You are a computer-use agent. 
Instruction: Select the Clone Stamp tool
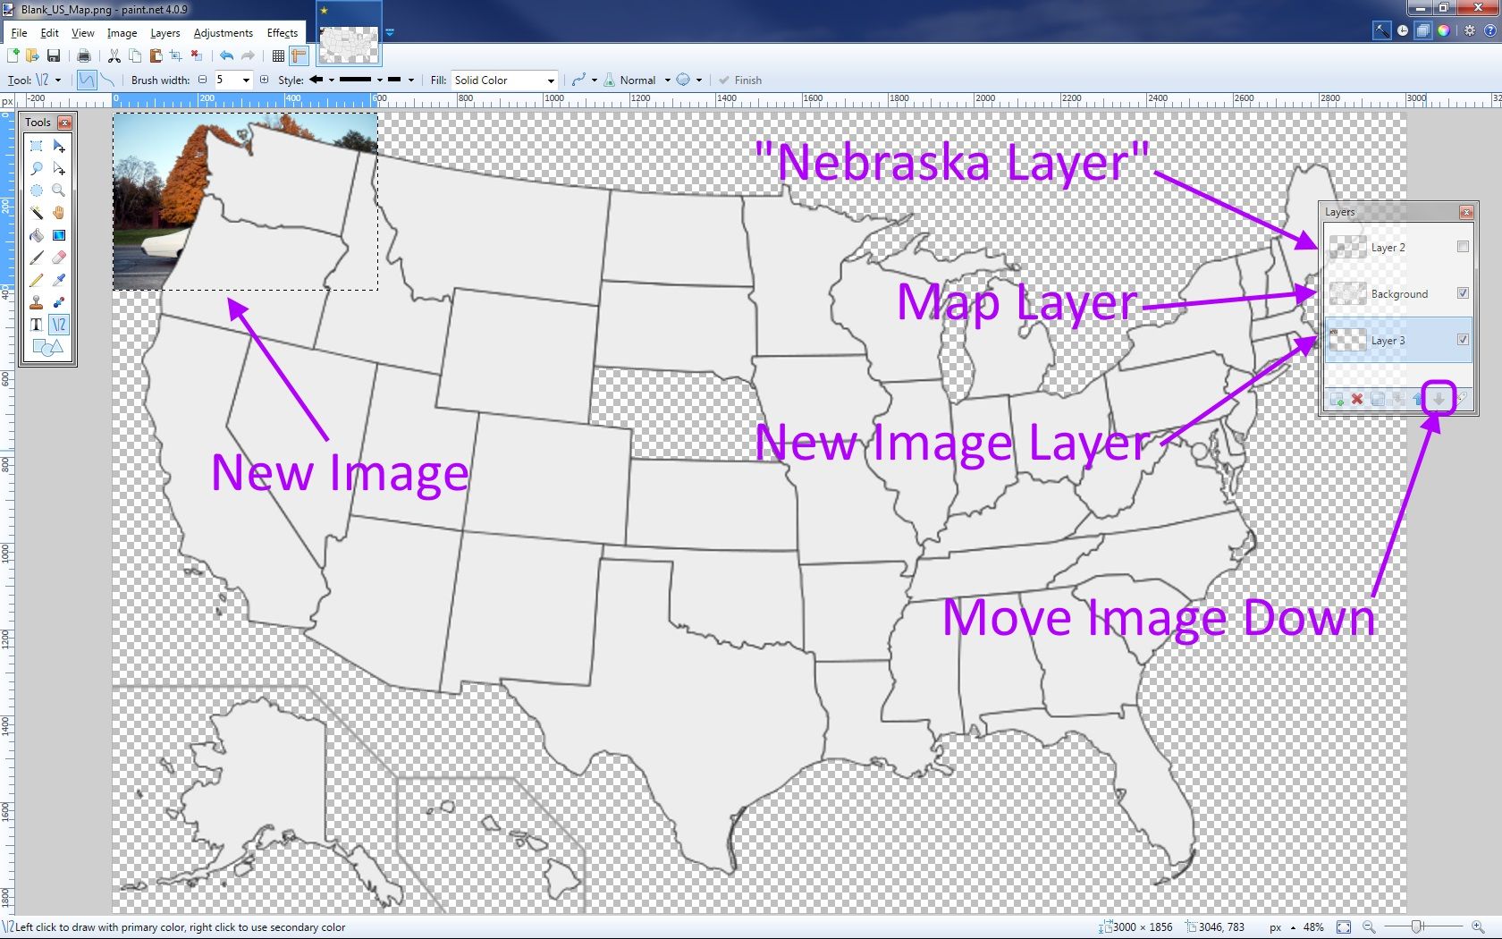[x=37, y=302]
